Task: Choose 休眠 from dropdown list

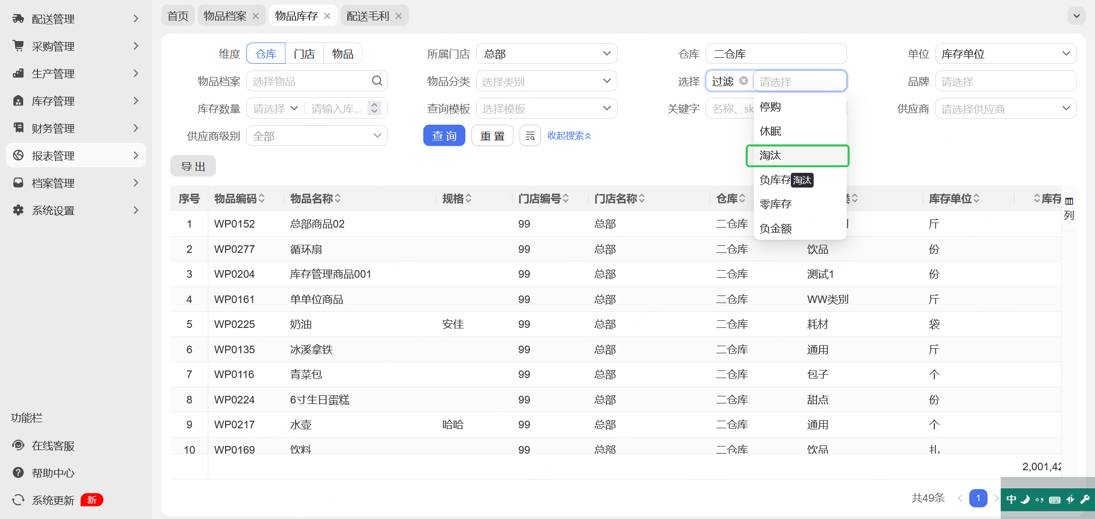Action: point(800,131)
